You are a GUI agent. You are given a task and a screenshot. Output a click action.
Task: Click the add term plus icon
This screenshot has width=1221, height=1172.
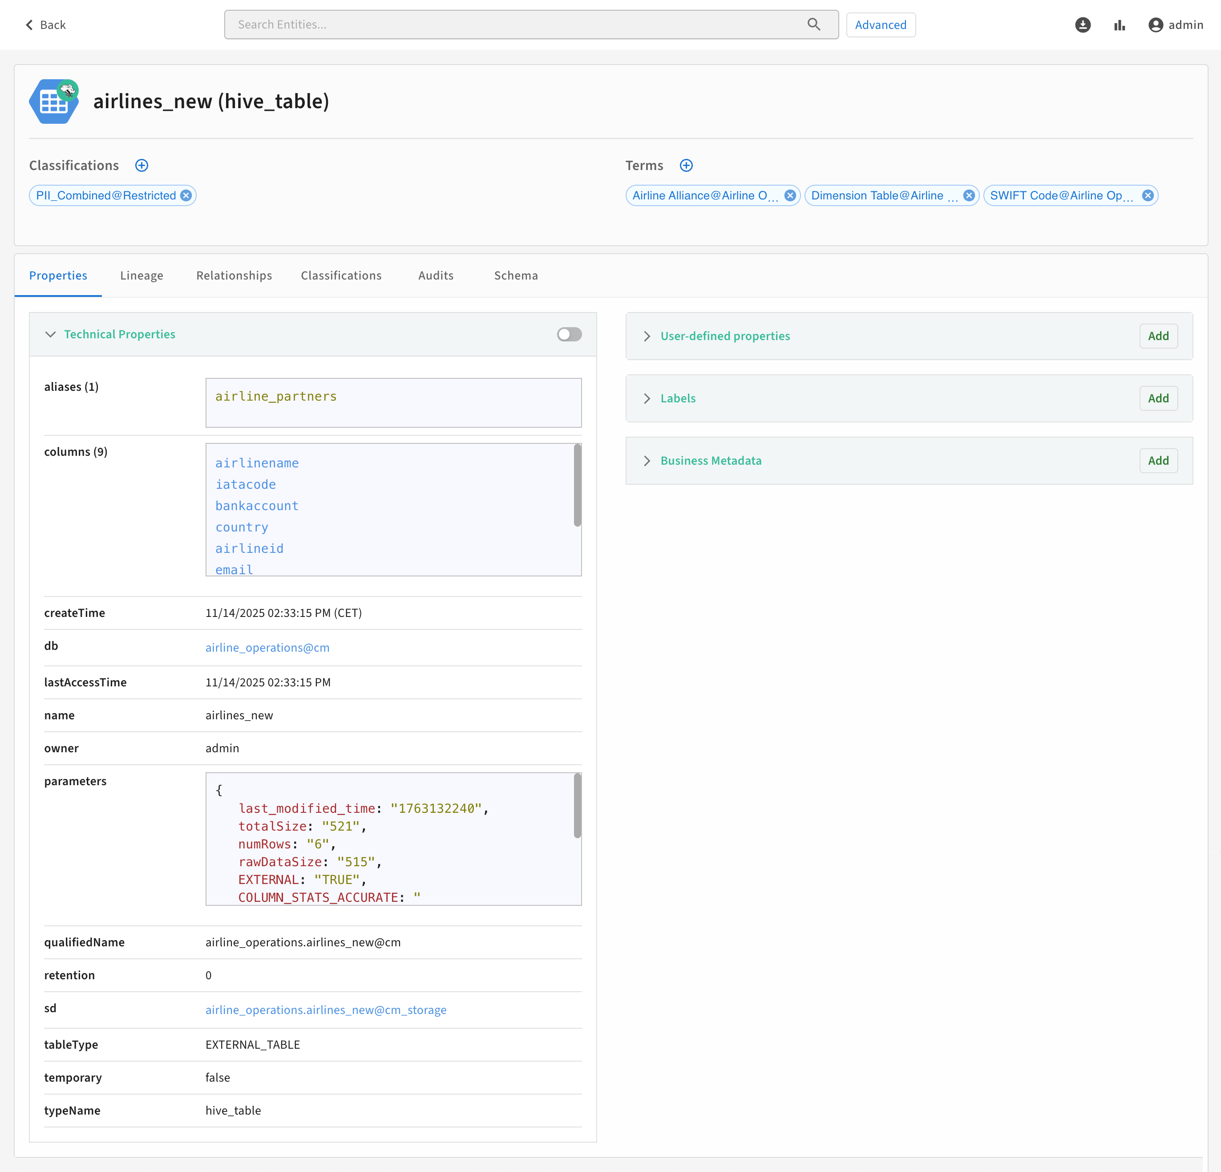coord(686,165)
